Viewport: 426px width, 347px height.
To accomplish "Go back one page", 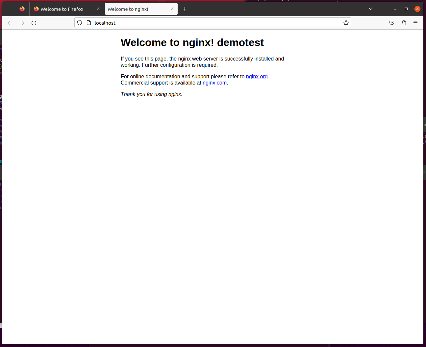I will [10, 23].
